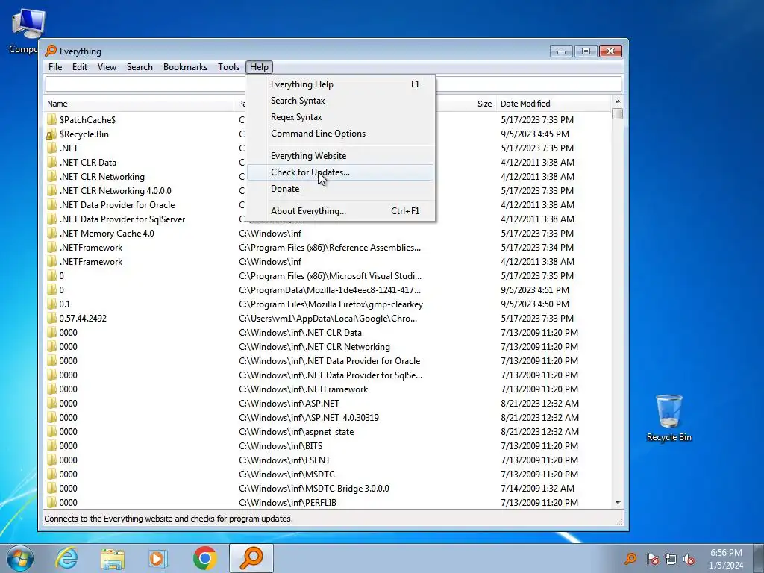This screenshot has height=573, width=764.
Task: Click path C:\Windows\inf\ASP.NET_4.0.30319
Action: 309,418
